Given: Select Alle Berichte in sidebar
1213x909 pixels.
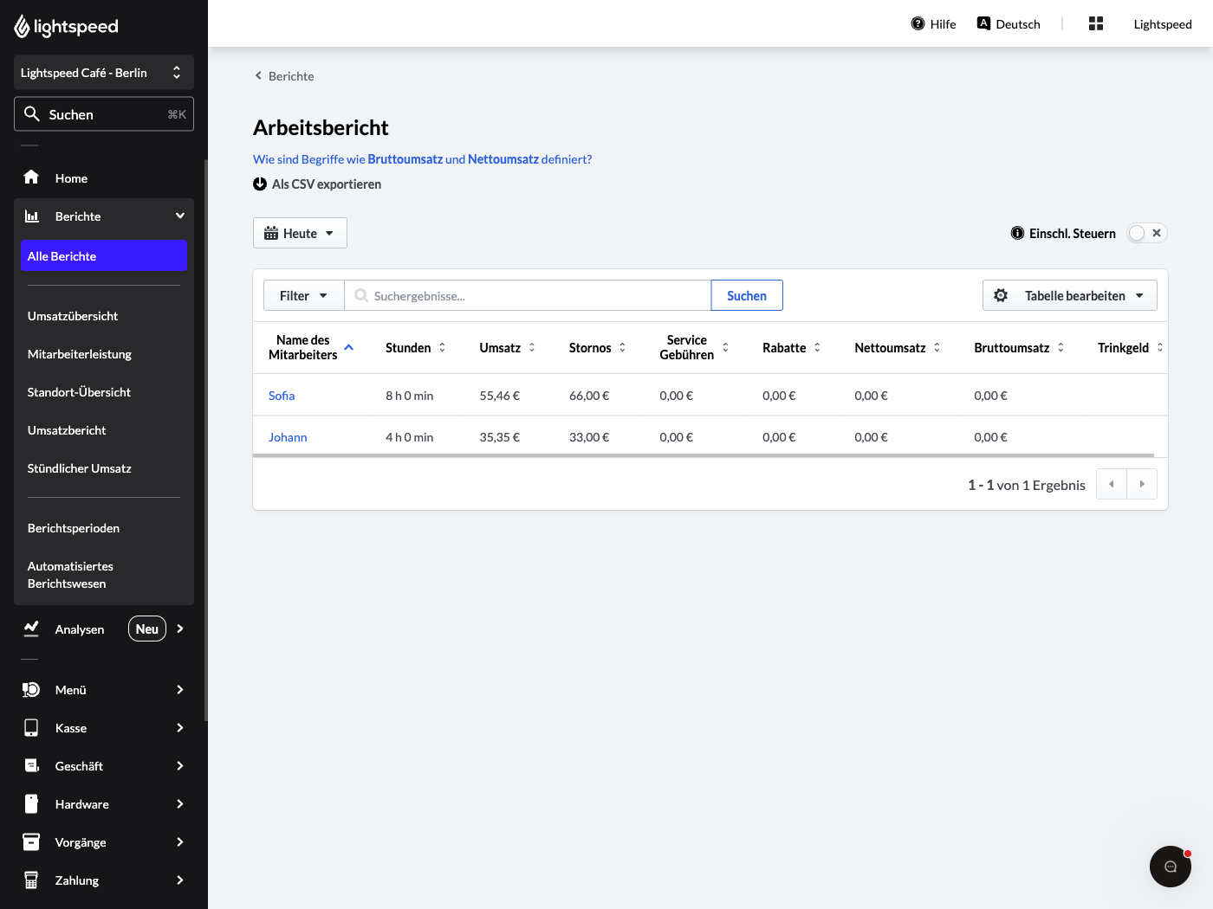Looking at the screenshot, I should (x=104, y=255).
